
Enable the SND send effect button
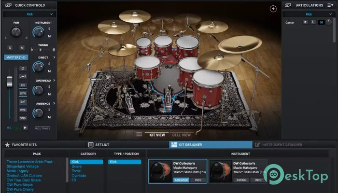(23, 118)
